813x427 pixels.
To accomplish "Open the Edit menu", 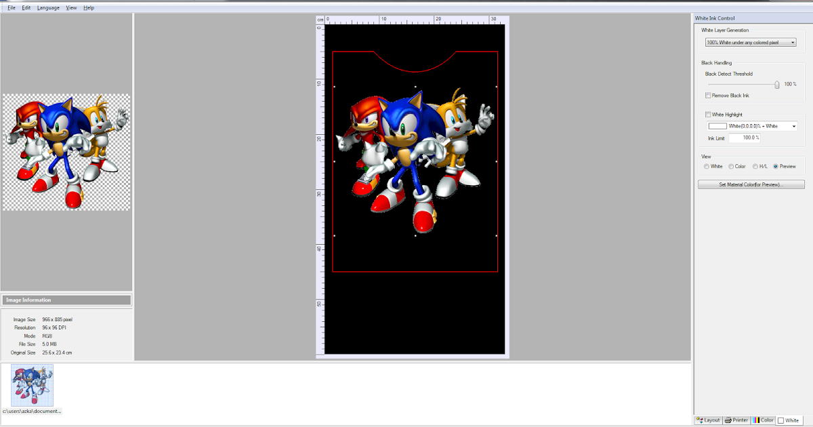I will (26, 7).
